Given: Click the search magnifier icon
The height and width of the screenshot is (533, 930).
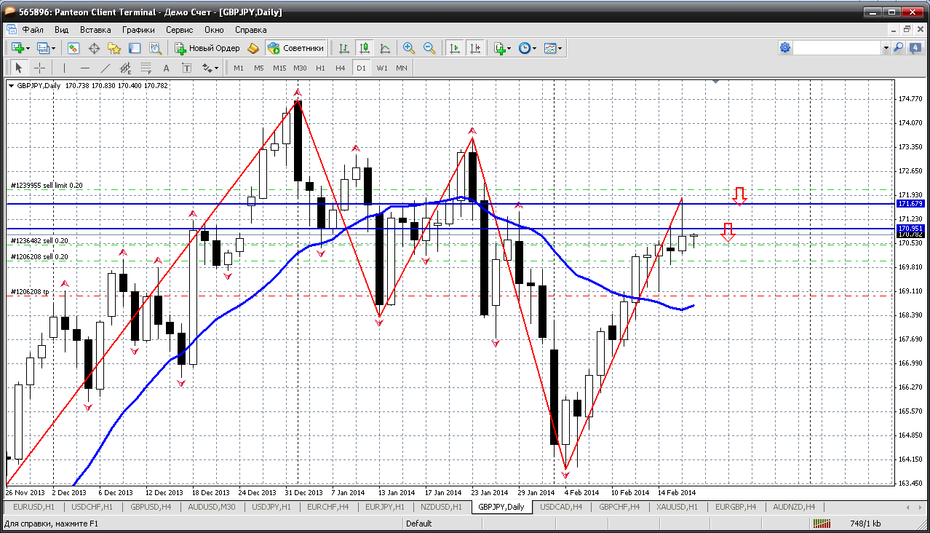Looking at the screenshot, I should coord(899,47).
